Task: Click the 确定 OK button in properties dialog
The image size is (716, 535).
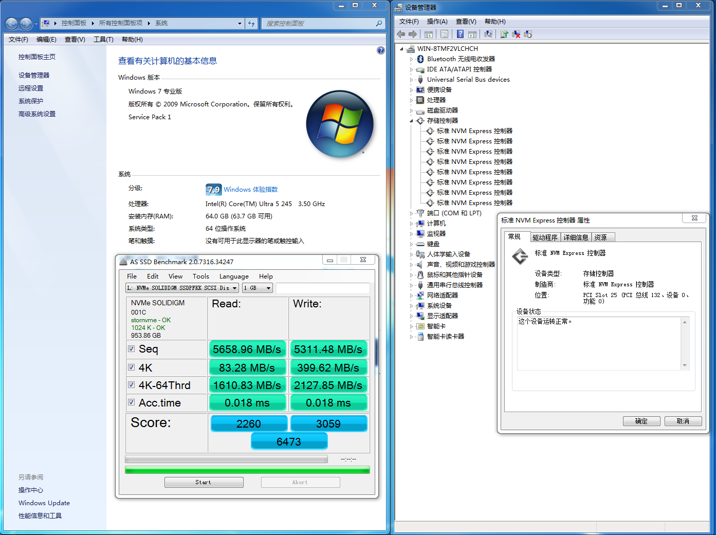Action: (x=641, y=421)
